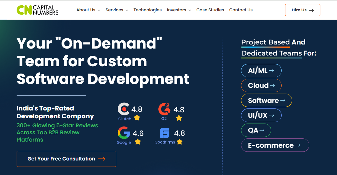
Task: Open the Contact Us page
Action: pos(241,10)
